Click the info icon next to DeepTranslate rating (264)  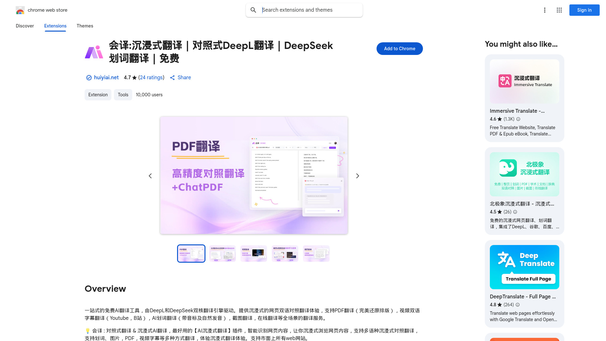(x=518, y=305)
